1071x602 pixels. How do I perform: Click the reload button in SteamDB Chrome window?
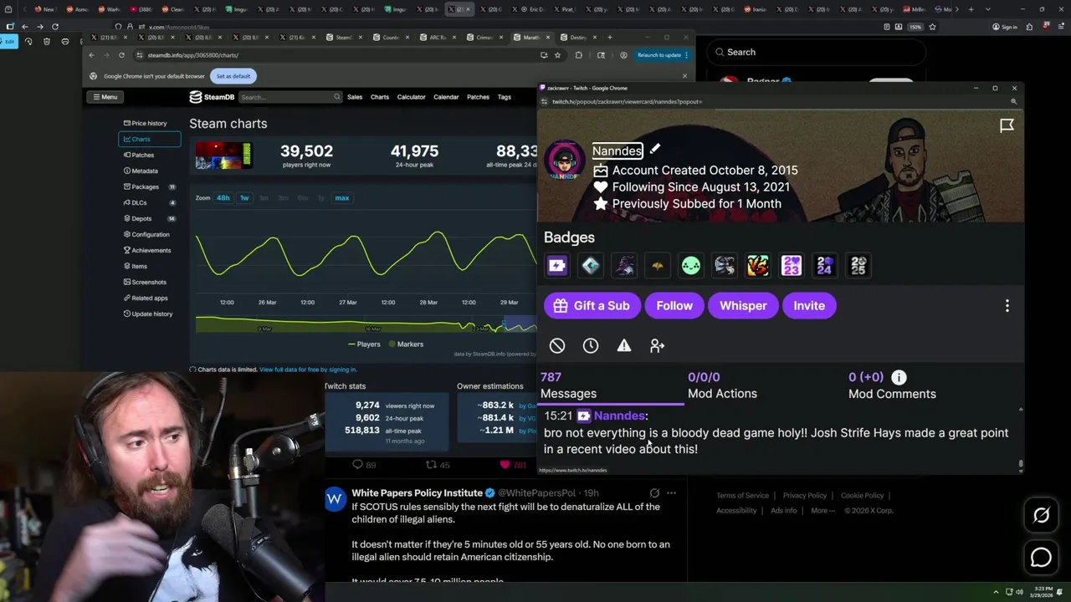coord(121,55)
